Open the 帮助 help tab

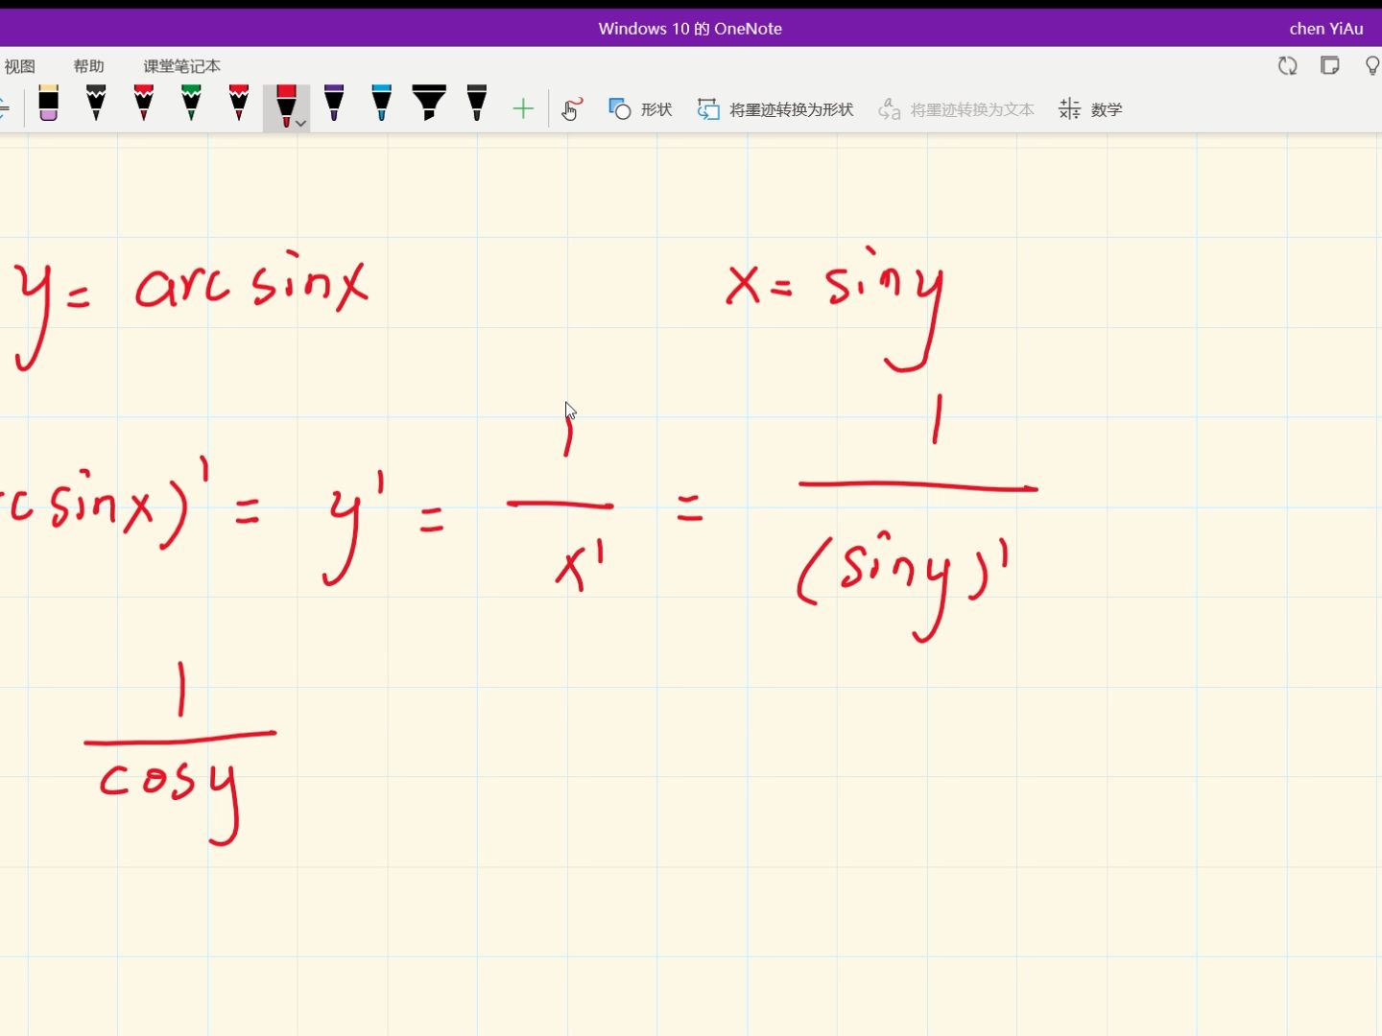(x=88, y=66)
